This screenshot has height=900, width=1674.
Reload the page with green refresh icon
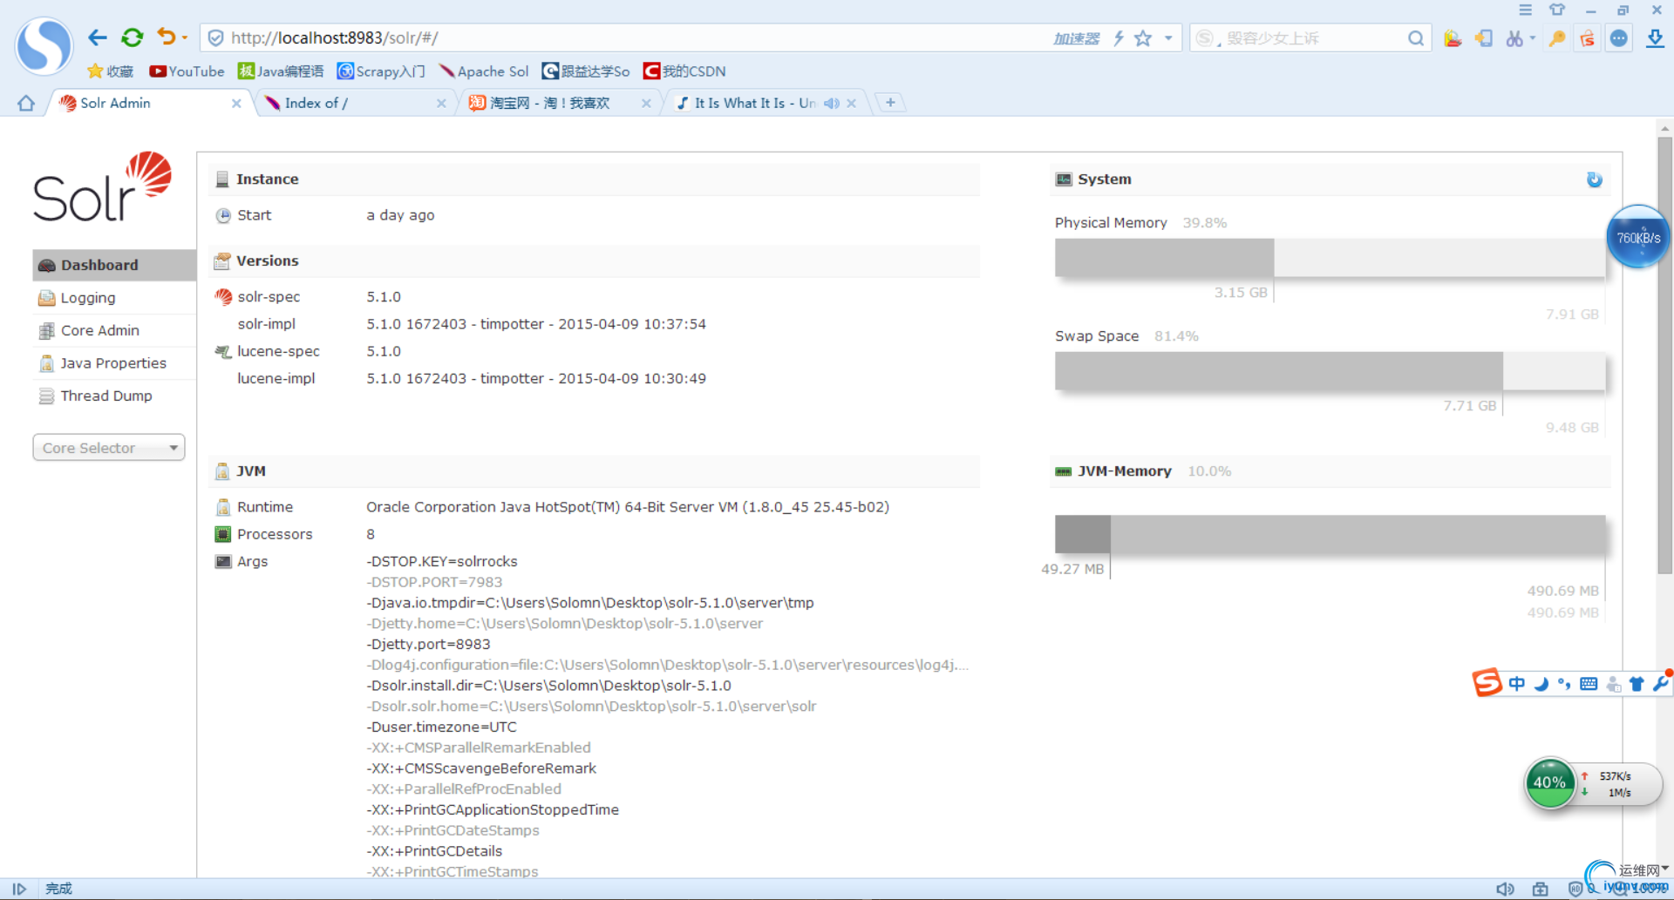click(x=133, y=37)
